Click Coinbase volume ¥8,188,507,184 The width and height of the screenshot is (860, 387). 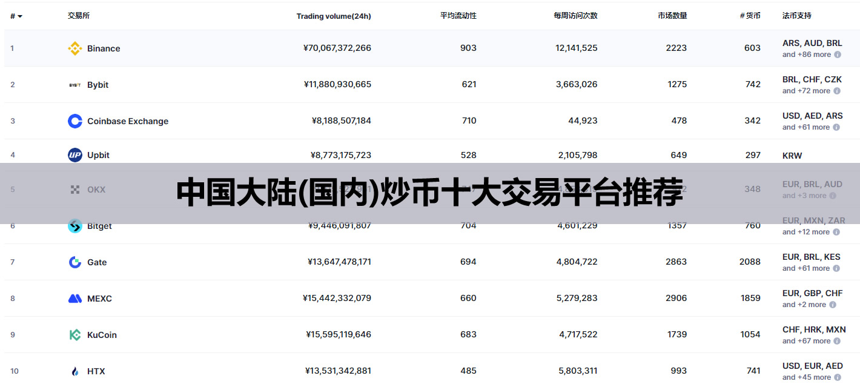[x=342, y=121]
